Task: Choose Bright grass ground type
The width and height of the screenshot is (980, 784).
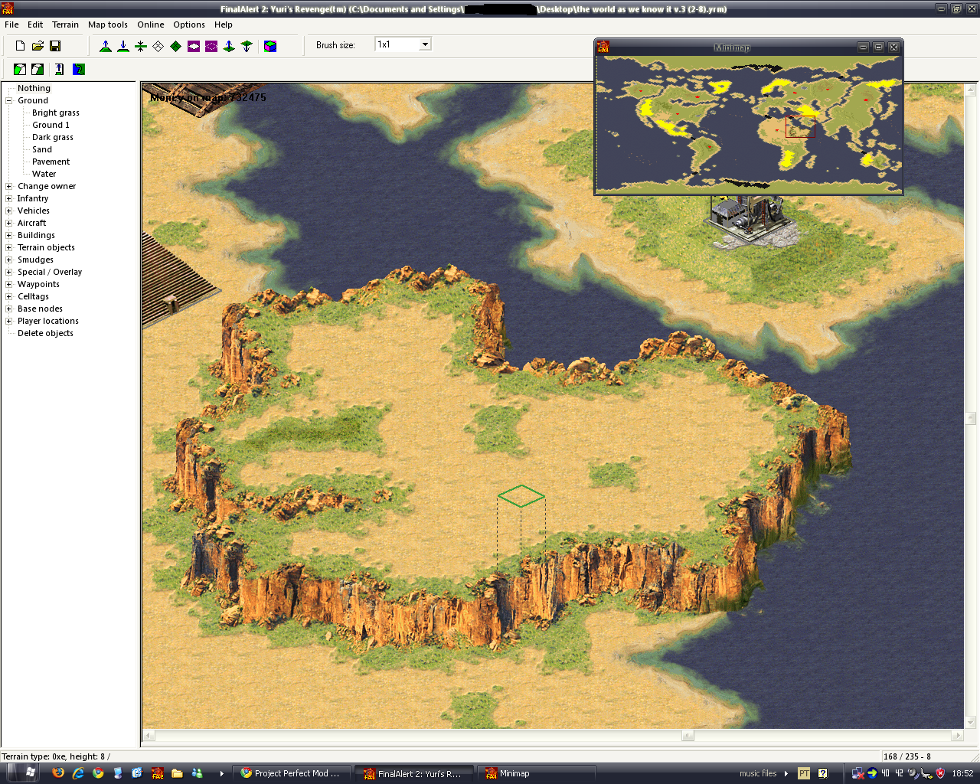Action: coord(56,113)
